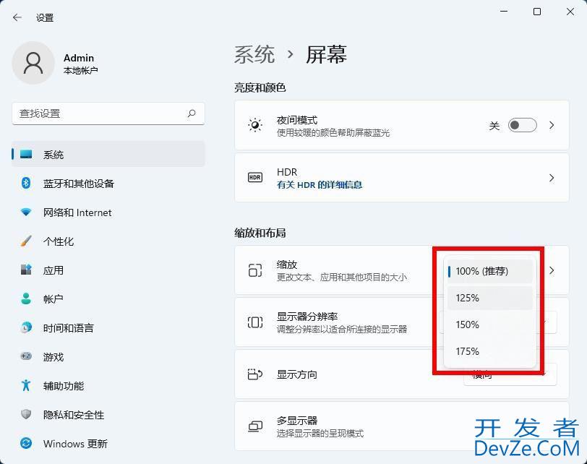Click the 缩放和布局 section heading
This screenshot has height=464, width=587.
pos(260,233)
